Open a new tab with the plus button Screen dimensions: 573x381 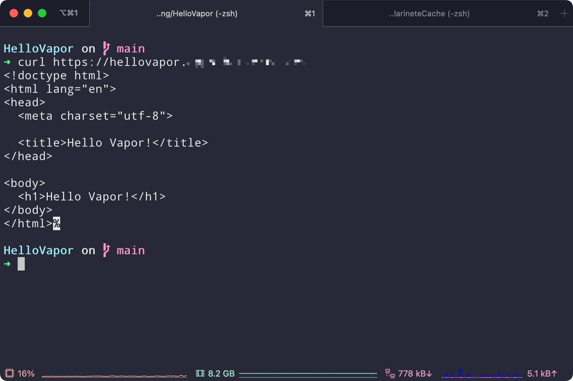click(564, 13)
